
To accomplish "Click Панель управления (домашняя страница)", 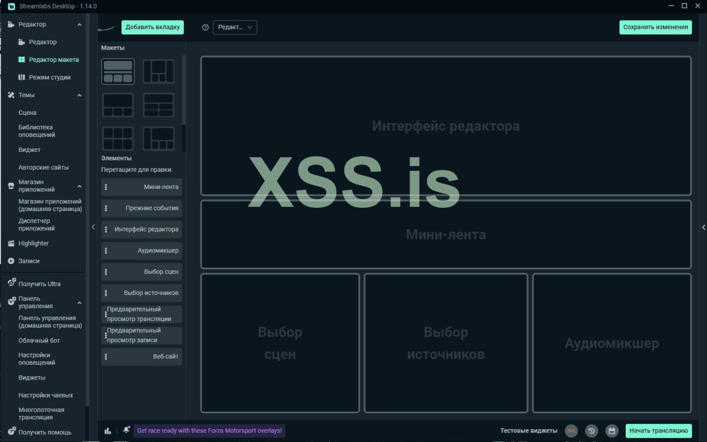I will tap(50, 322).
